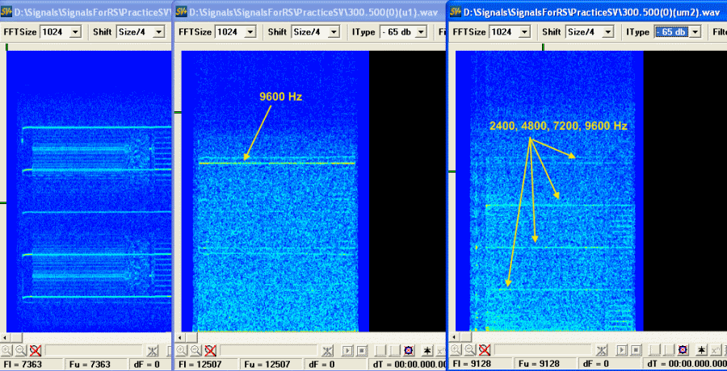
Task: Click the Fl = 9128 status field
Action: point(482,364)
